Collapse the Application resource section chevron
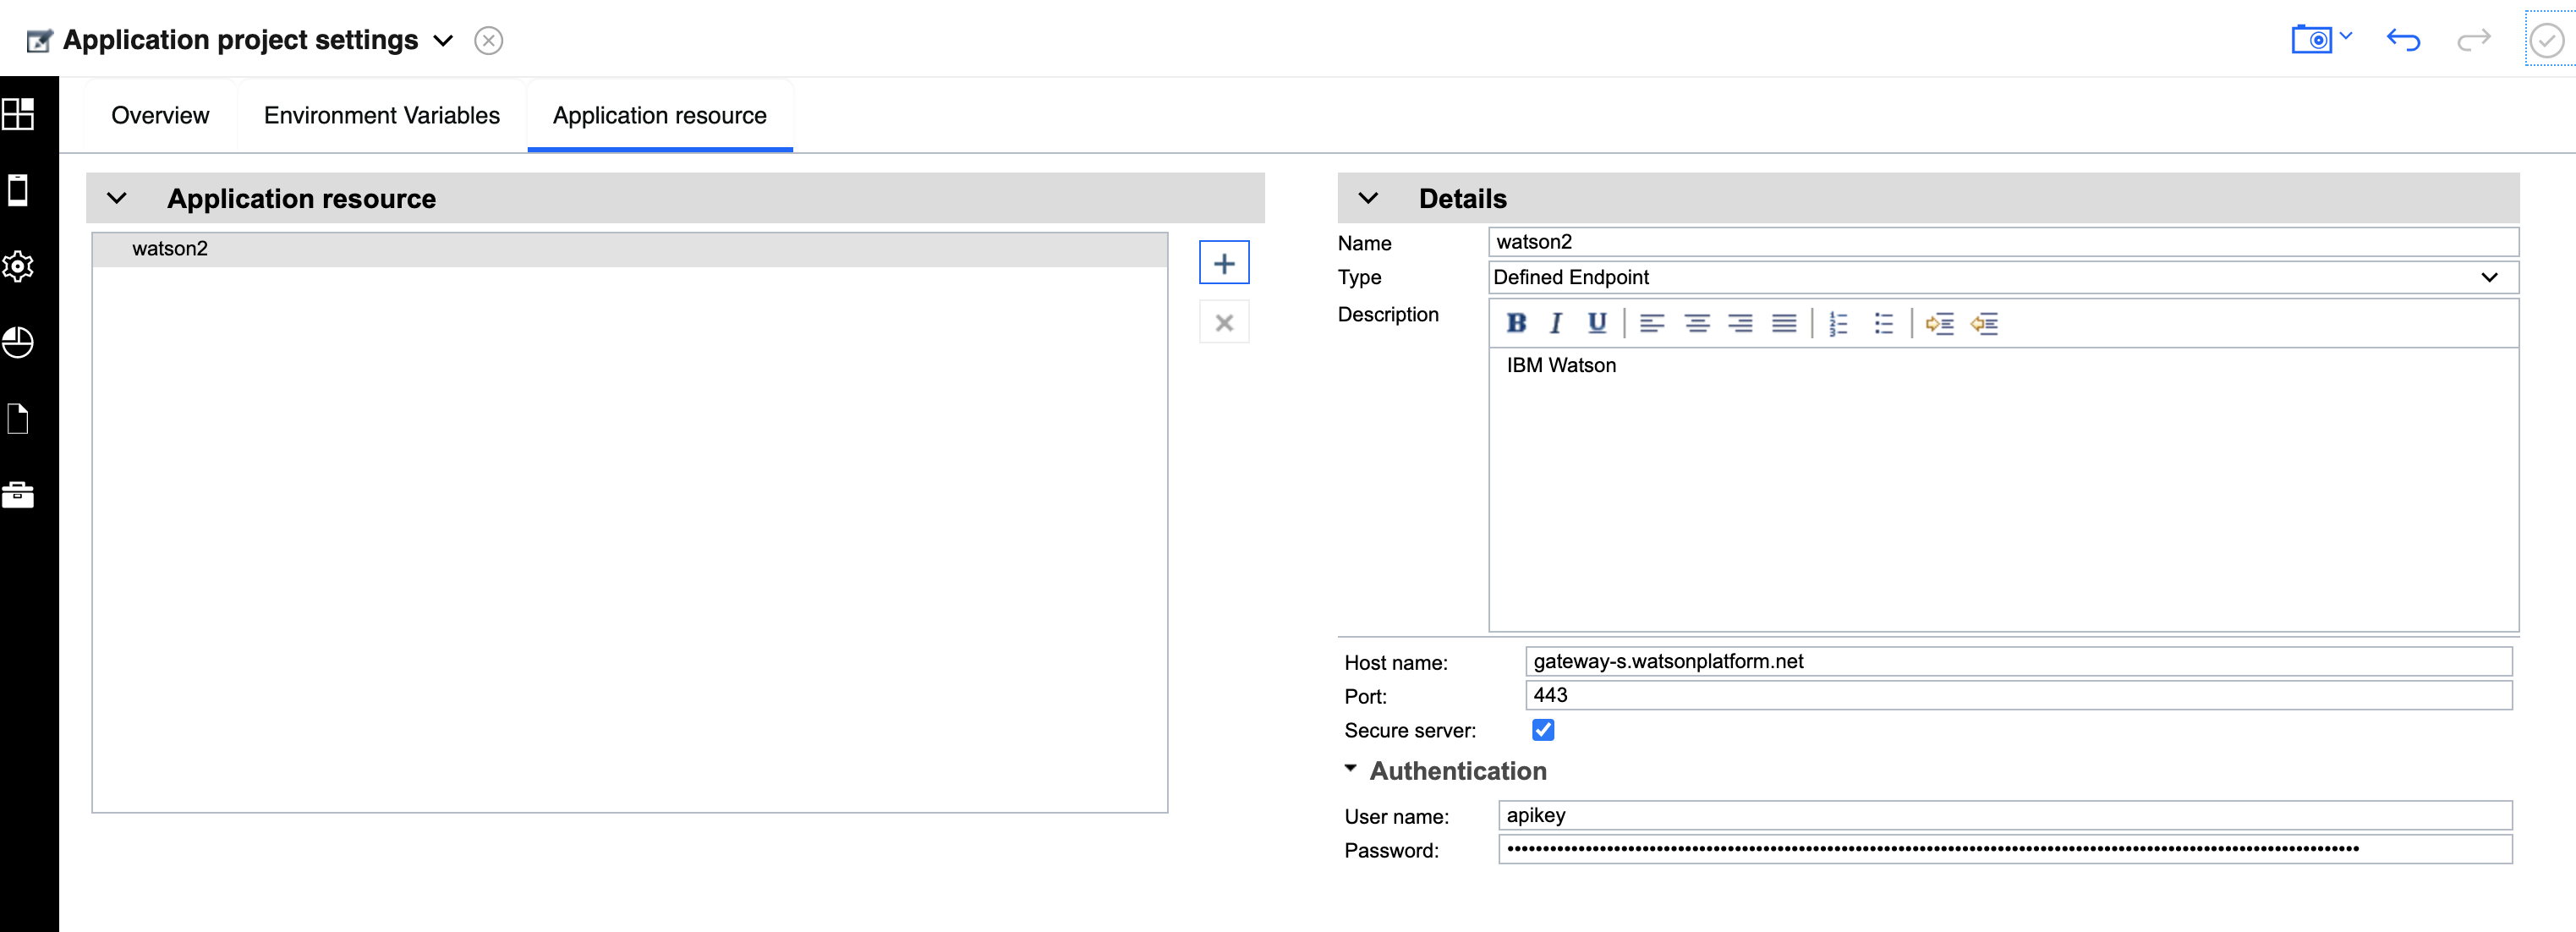The image size is (2576, 932). [117, 198]
